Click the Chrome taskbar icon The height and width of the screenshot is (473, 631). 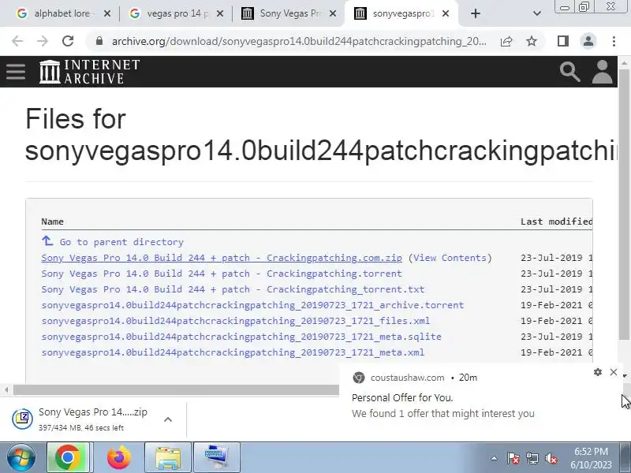pyautogui.click(x=68, y=457)
